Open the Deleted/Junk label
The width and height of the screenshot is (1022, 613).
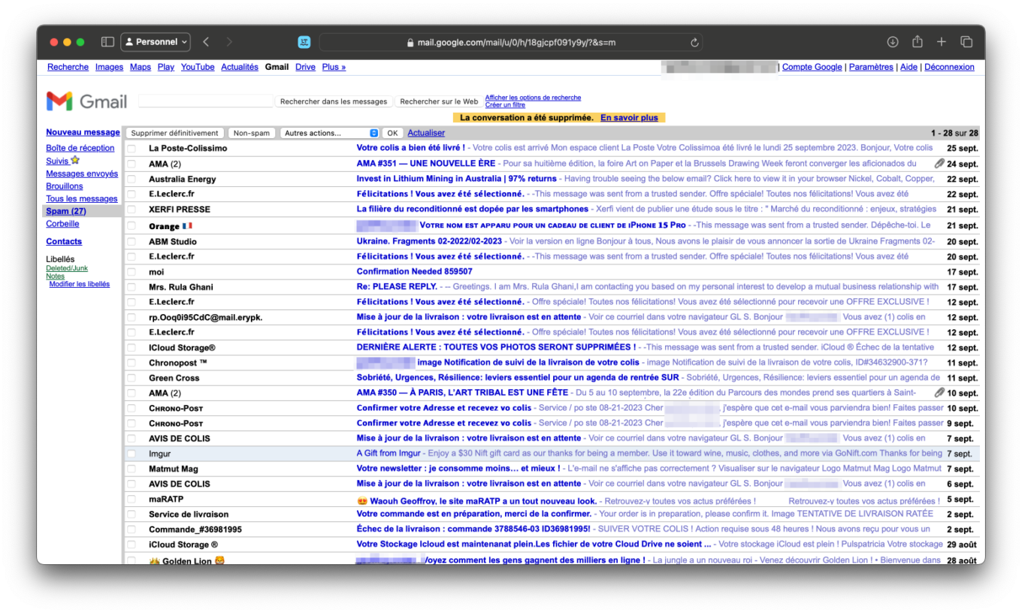[x=67, y=268]
